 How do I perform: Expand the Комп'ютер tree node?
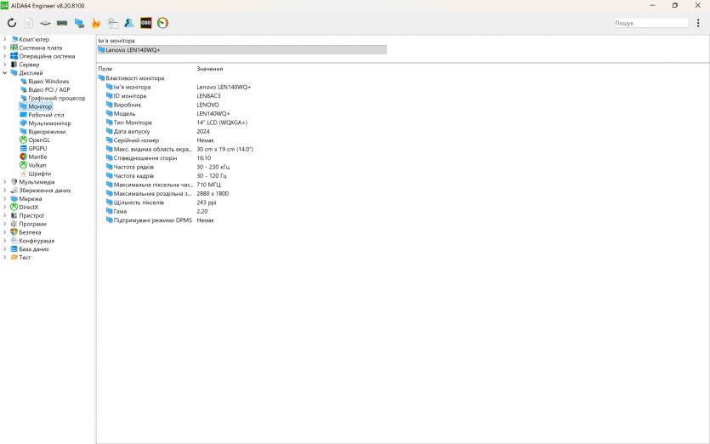pos(4,39)
